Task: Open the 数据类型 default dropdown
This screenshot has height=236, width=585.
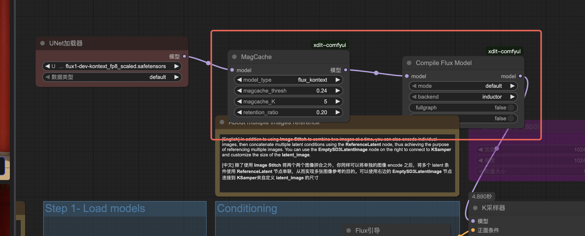Action: (112, 77)
